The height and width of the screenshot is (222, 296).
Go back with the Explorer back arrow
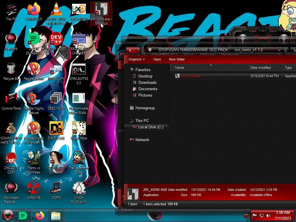click(x=130, y=50)
